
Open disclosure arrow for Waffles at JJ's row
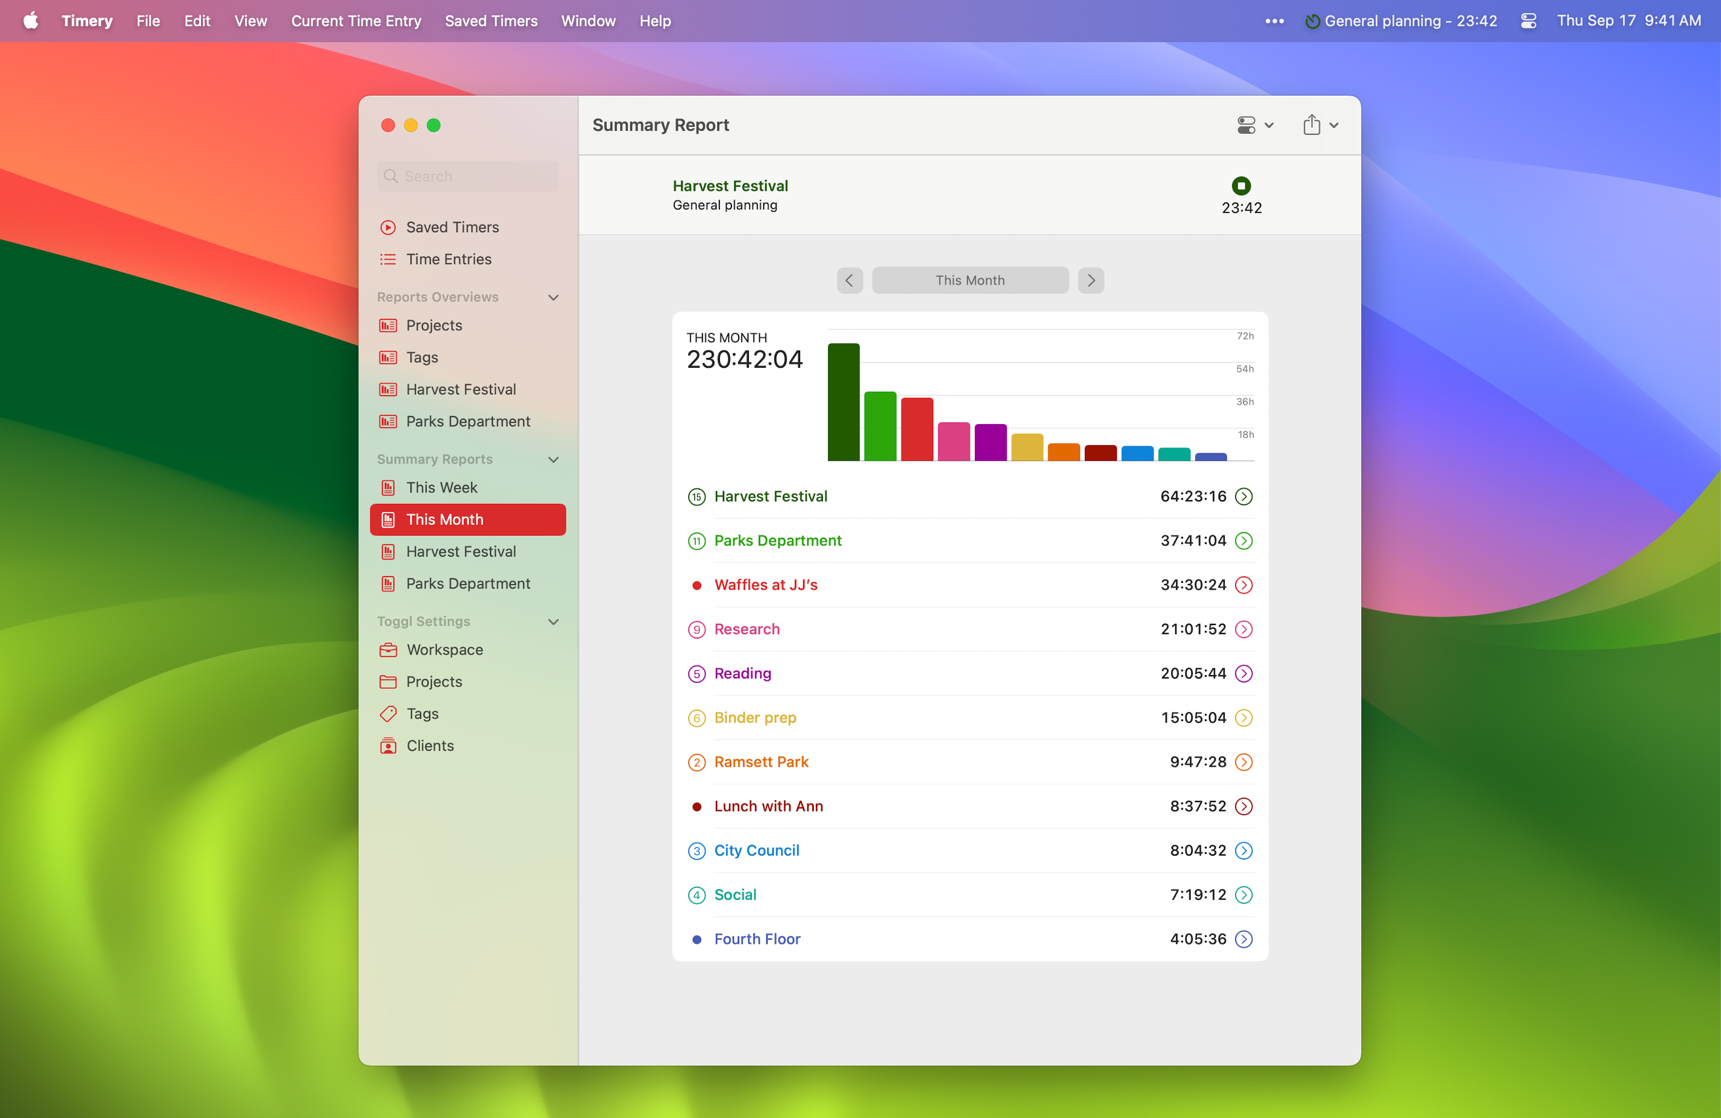pos(1244,584)
